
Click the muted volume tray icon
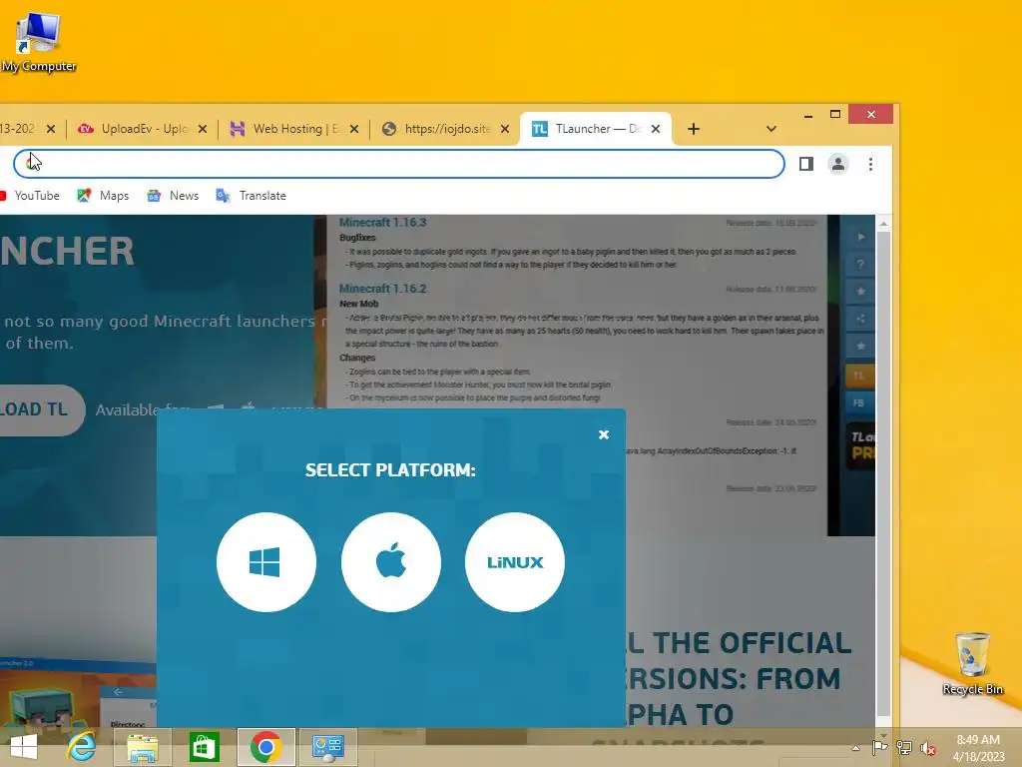coord(927,748)
